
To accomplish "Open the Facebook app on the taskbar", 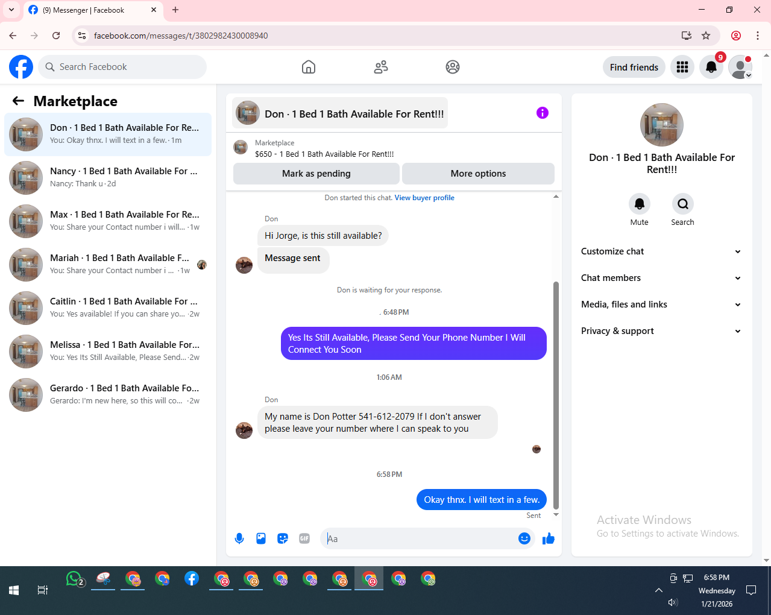I will coord(192,579).
